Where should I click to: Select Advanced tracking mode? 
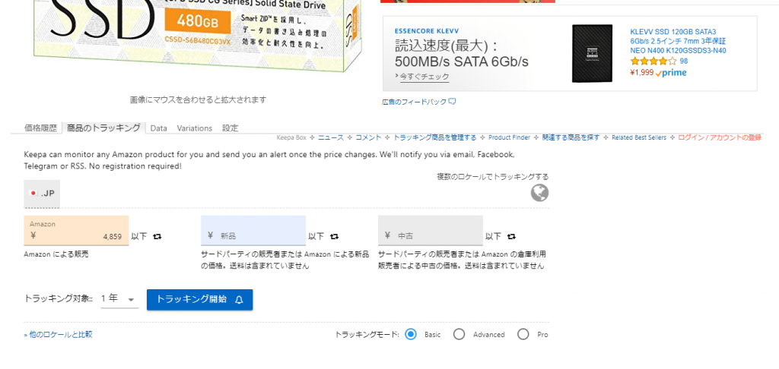(459, 334)
